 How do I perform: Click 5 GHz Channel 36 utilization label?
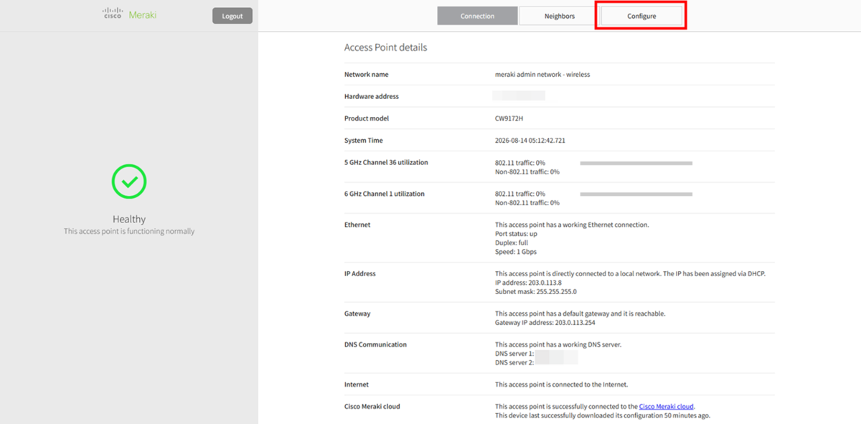386,163
